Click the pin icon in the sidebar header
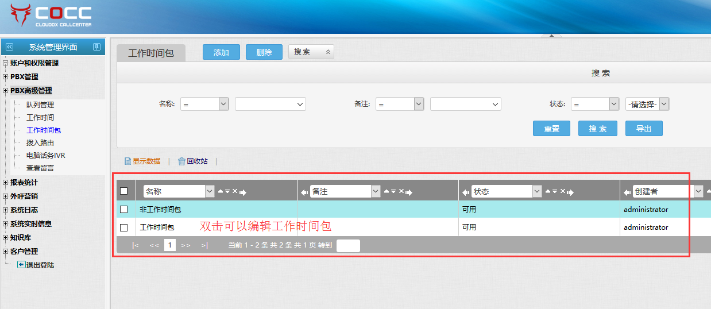The width and height of the screenshot is (711, 309). pos(96,47)
